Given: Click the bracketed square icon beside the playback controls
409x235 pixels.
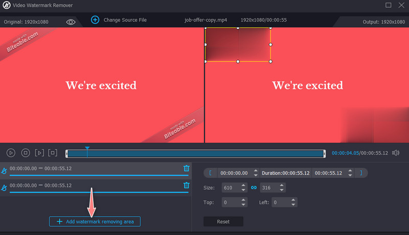Looking at the screenshot, I should [x=53, y=153].
